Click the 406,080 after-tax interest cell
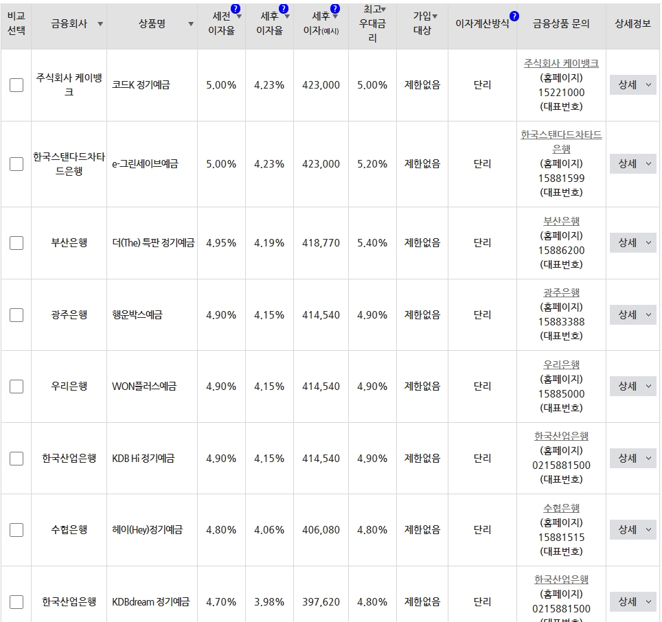The width and height of the screenshot is (662, 622). click(x=321, y=530)
